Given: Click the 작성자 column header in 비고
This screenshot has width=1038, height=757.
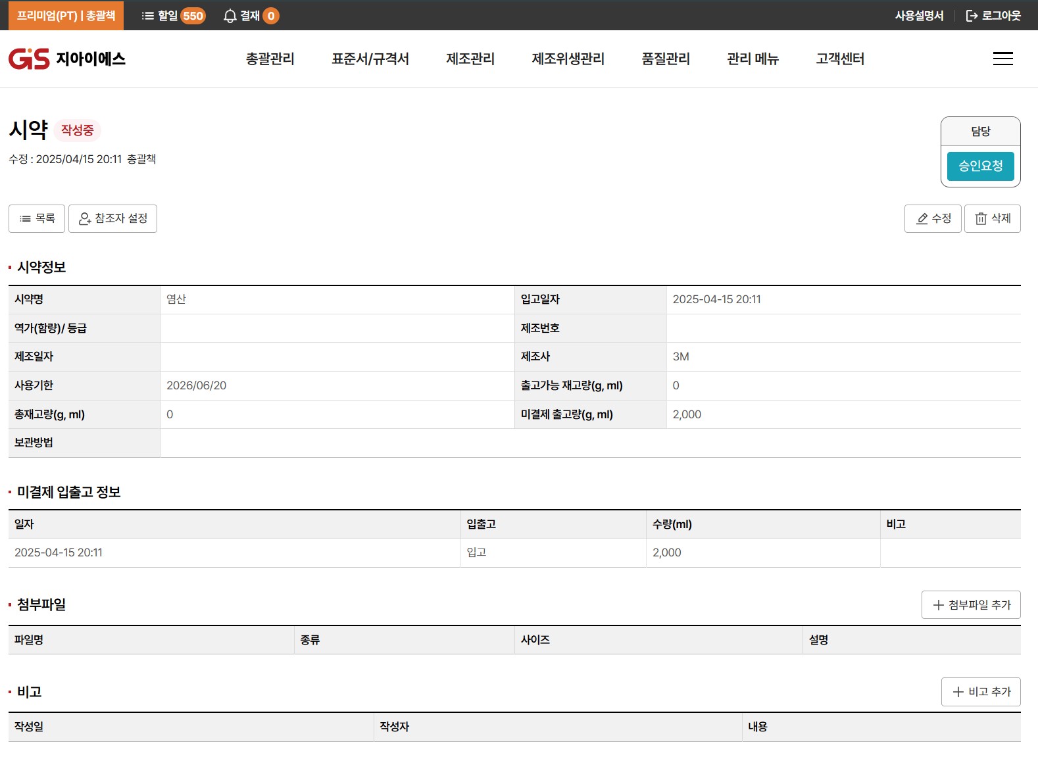Looking at the screenshot, I should click(558, 727).
